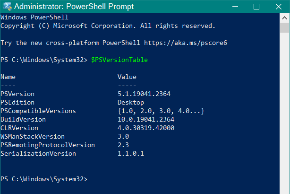
Task: Click the PSEdition value 'Desktop'
Action: click(x=131, y=102)
